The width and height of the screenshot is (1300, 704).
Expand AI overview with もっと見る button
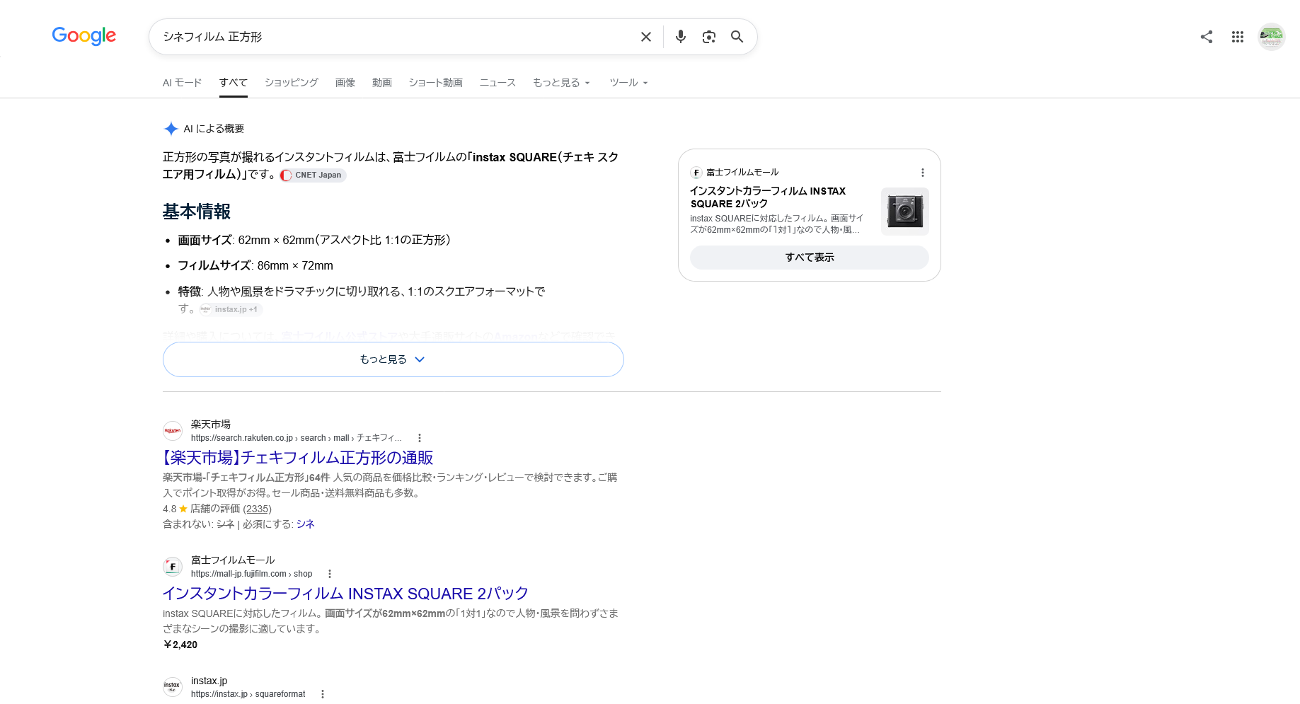(x=393, y=359)
